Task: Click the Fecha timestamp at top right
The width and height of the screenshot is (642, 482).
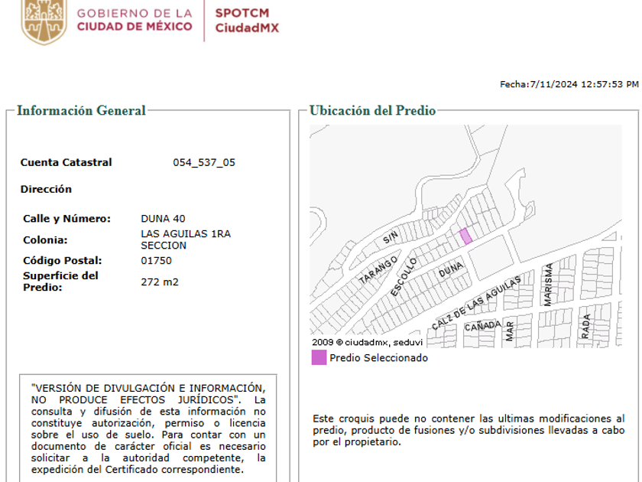Action: pyautogui.click(x=569, y=84)
